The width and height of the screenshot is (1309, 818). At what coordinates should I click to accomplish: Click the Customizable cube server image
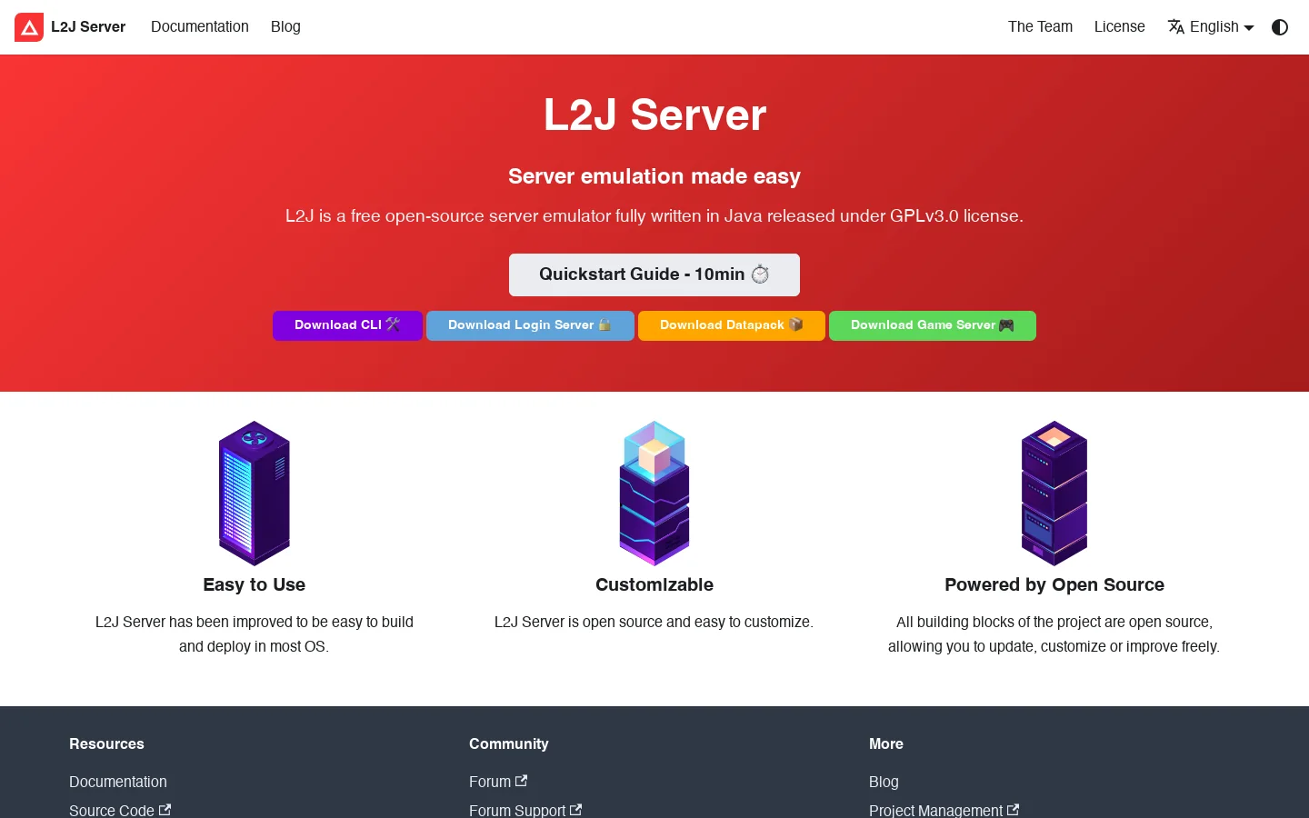point(654,493)
